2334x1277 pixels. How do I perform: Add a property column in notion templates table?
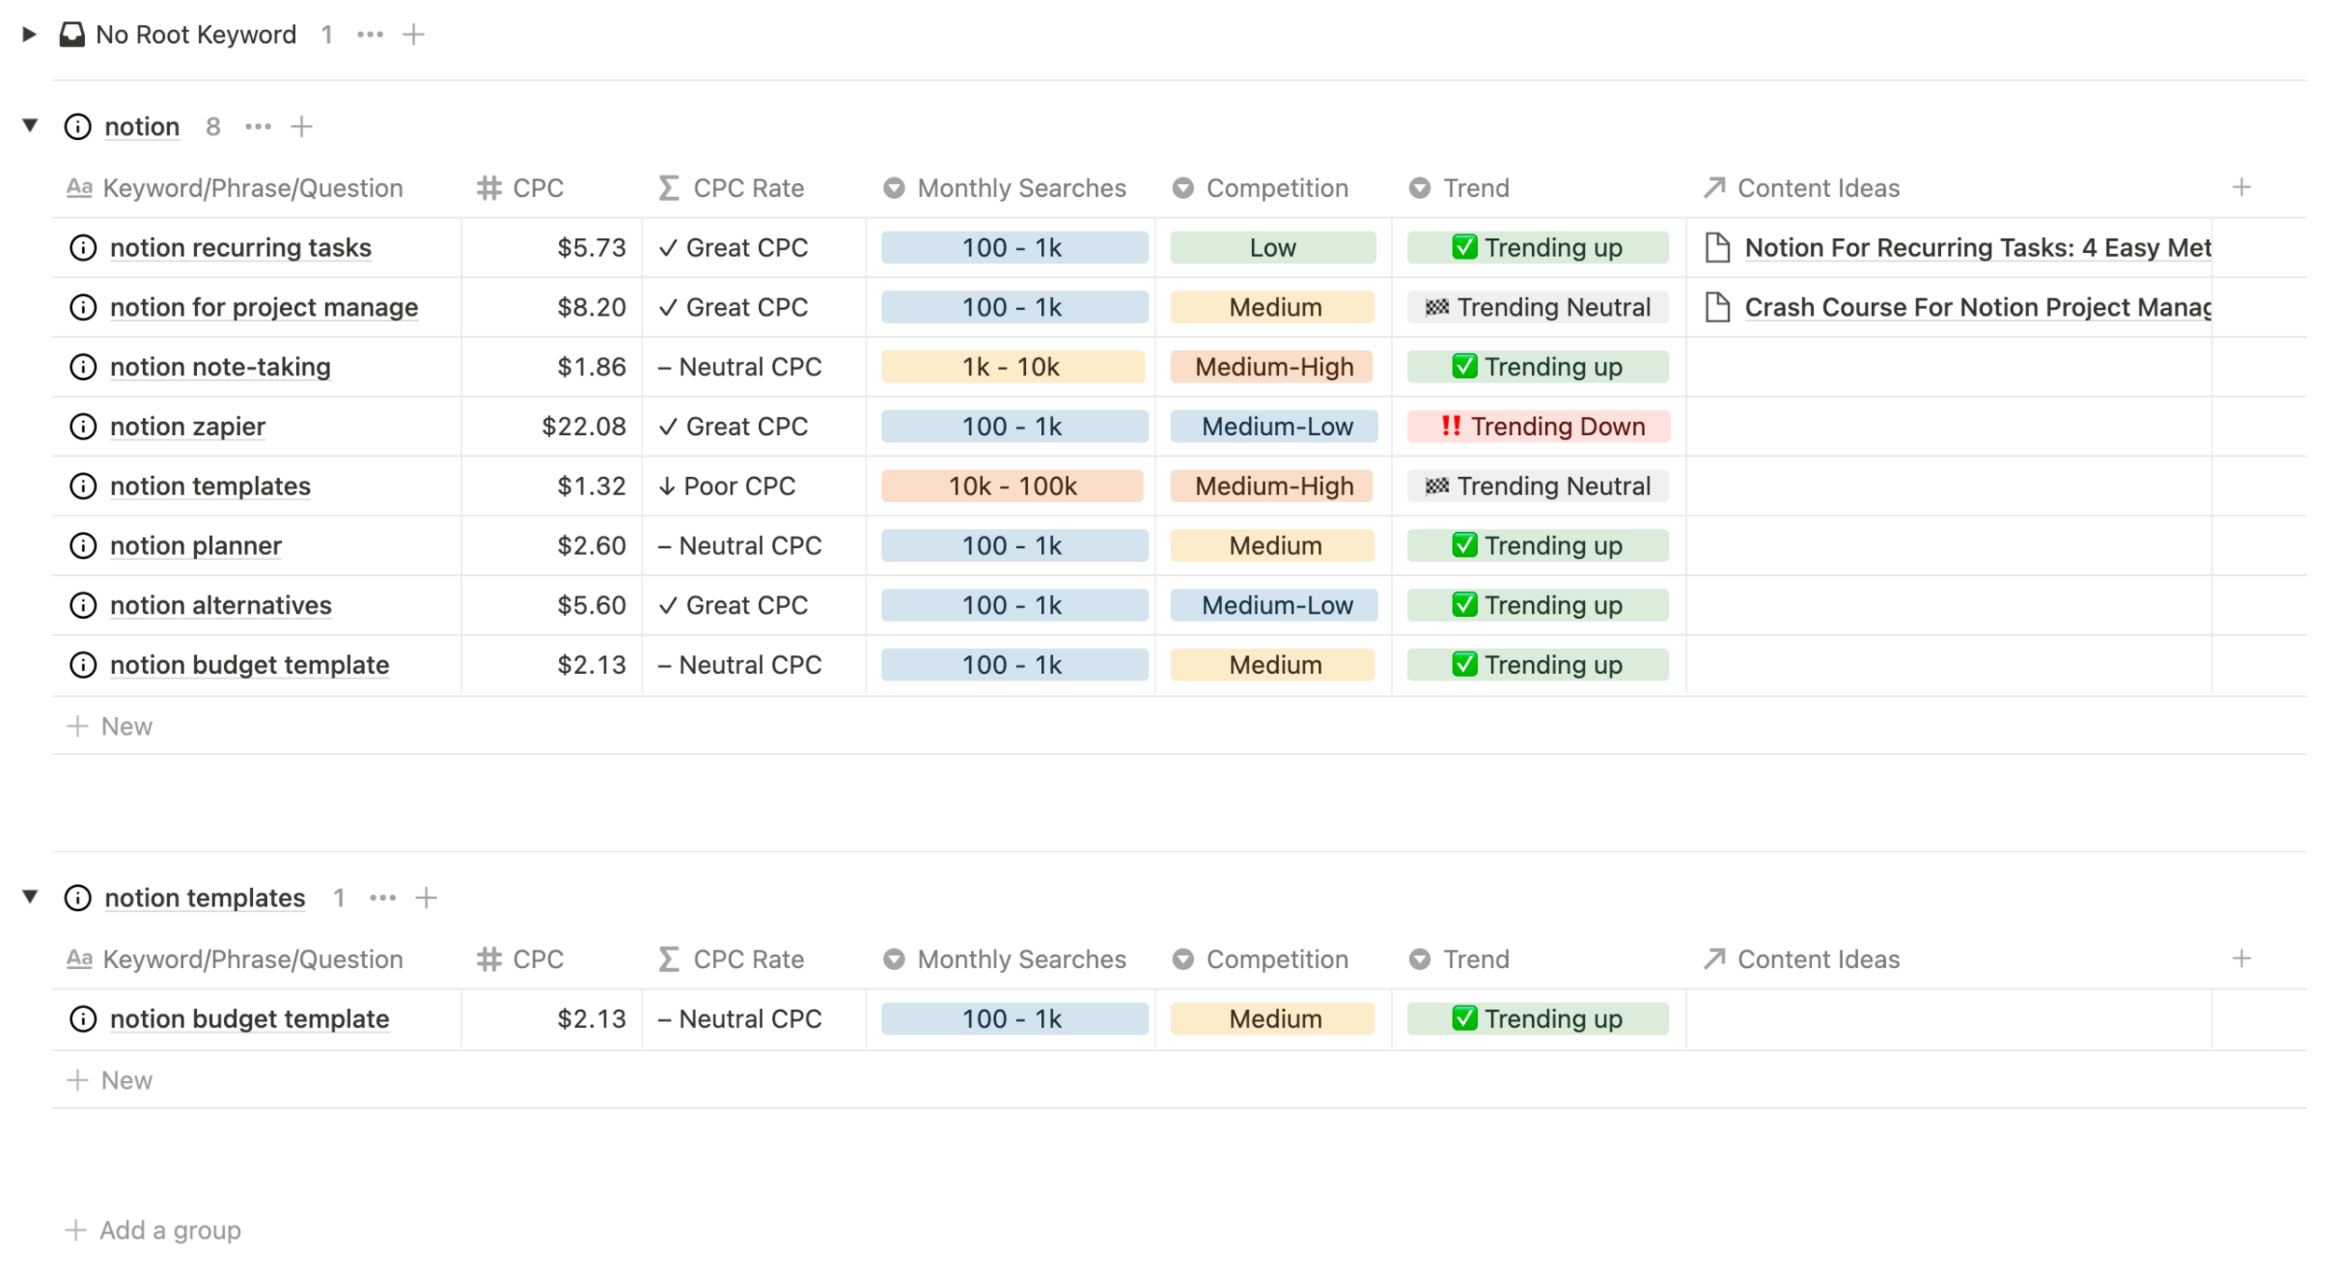(2242, 959)
